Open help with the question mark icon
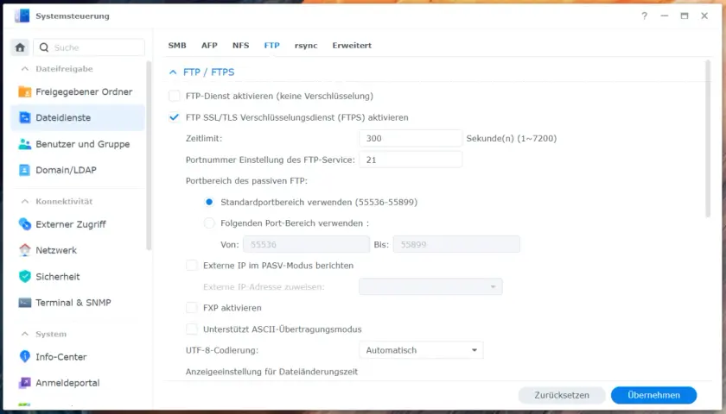The height and width of the screenshot is (414, 726). coord(644,16)
